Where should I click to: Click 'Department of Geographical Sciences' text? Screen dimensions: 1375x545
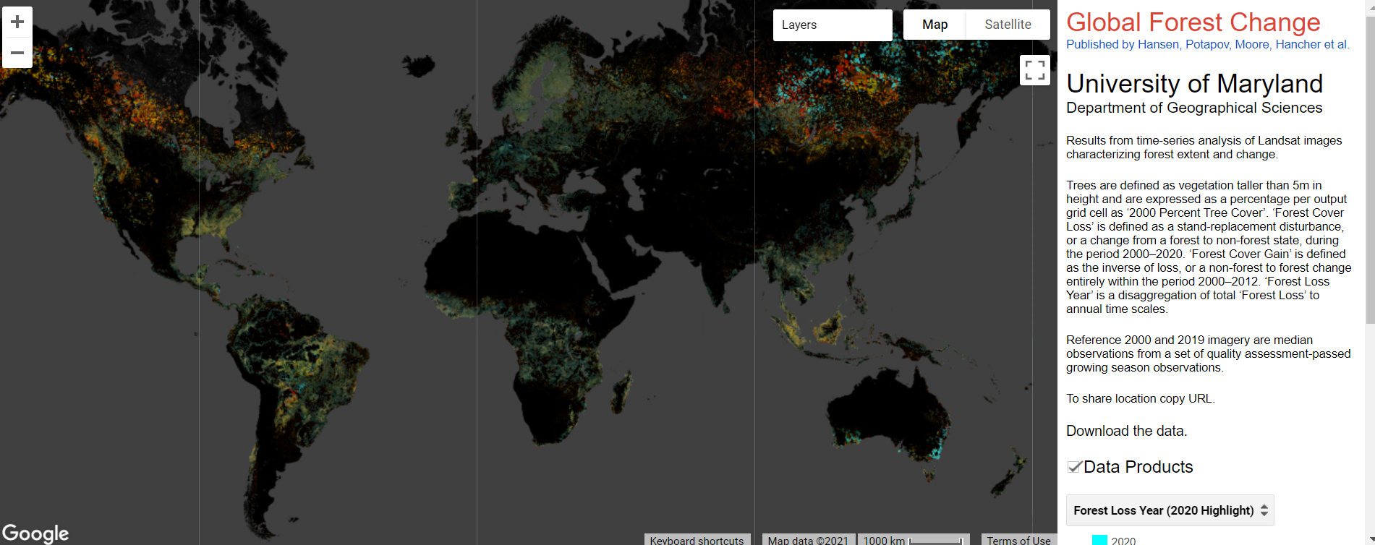point(1194,108)
